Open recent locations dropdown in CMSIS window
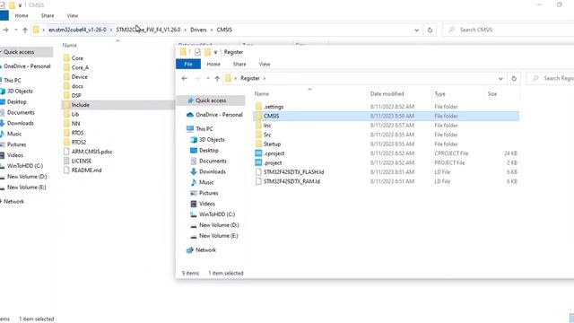This screenshot has height=323, width=574. click(16, 30)
